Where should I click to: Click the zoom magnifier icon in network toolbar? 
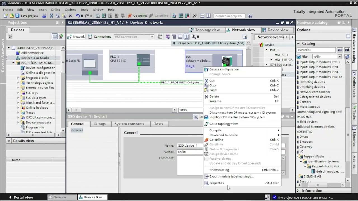194,37
